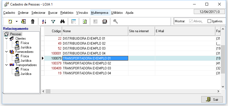The height and width of the screenshot is (106, 228).
Task: Click the Sair button
Action: click(212, 100)
